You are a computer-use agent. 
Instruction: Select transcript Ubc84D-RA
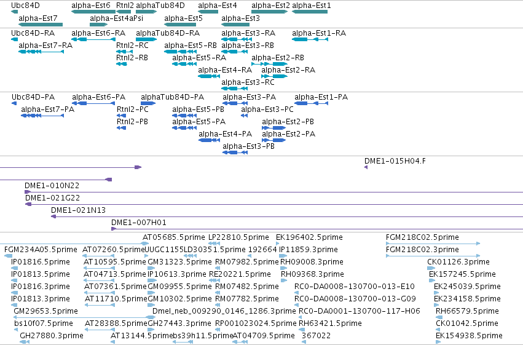[14, 39]
